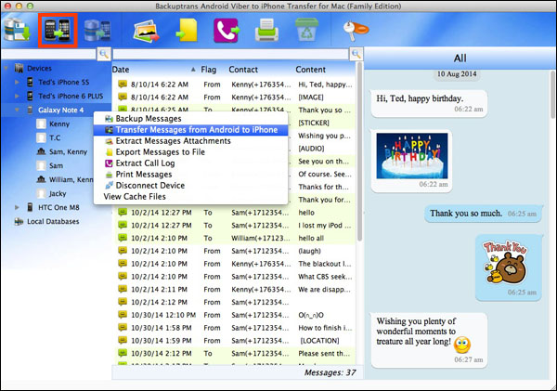Image resolution: width=557 pixels, height=391 pixels.
Task: Click the Extract Attachments photo icon
Action: point(146,31)
